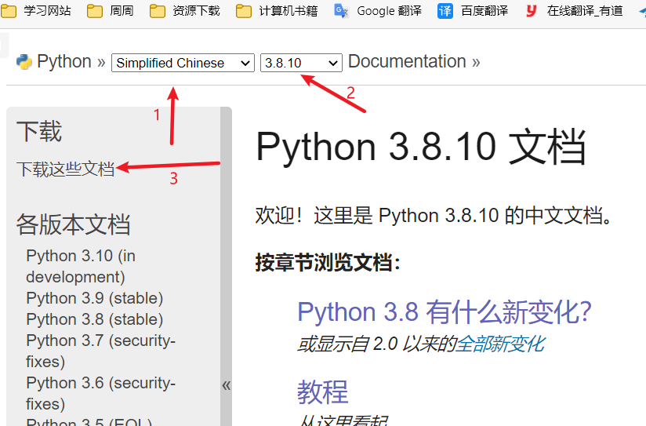Open Python 3.7 (security-fixes) docs

click(x=101, y=351)
